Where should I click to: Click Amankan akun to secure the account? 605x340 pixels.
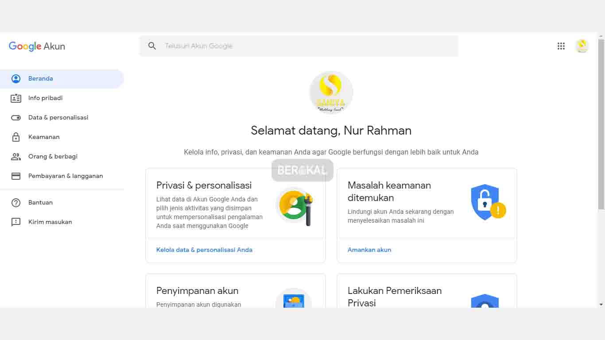[x=369, y=250]
